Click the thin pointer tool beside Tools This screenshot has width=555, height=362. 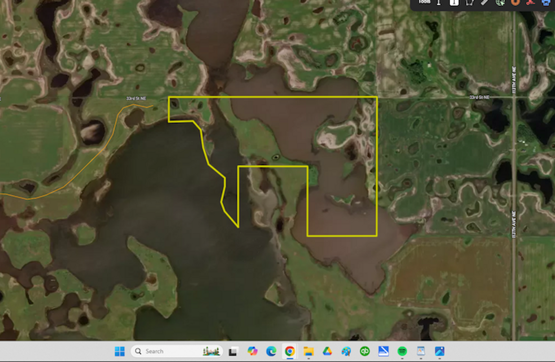pyautogui.click(x=439, y=3)
